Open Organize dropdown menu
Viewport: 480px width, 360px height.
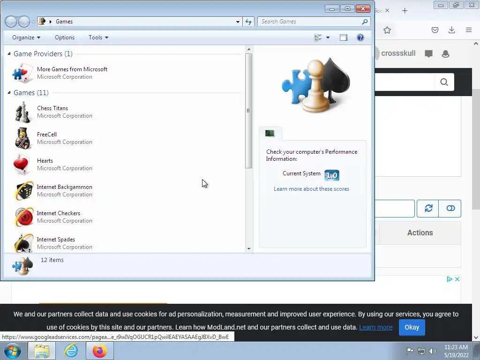tap(26, 37)
